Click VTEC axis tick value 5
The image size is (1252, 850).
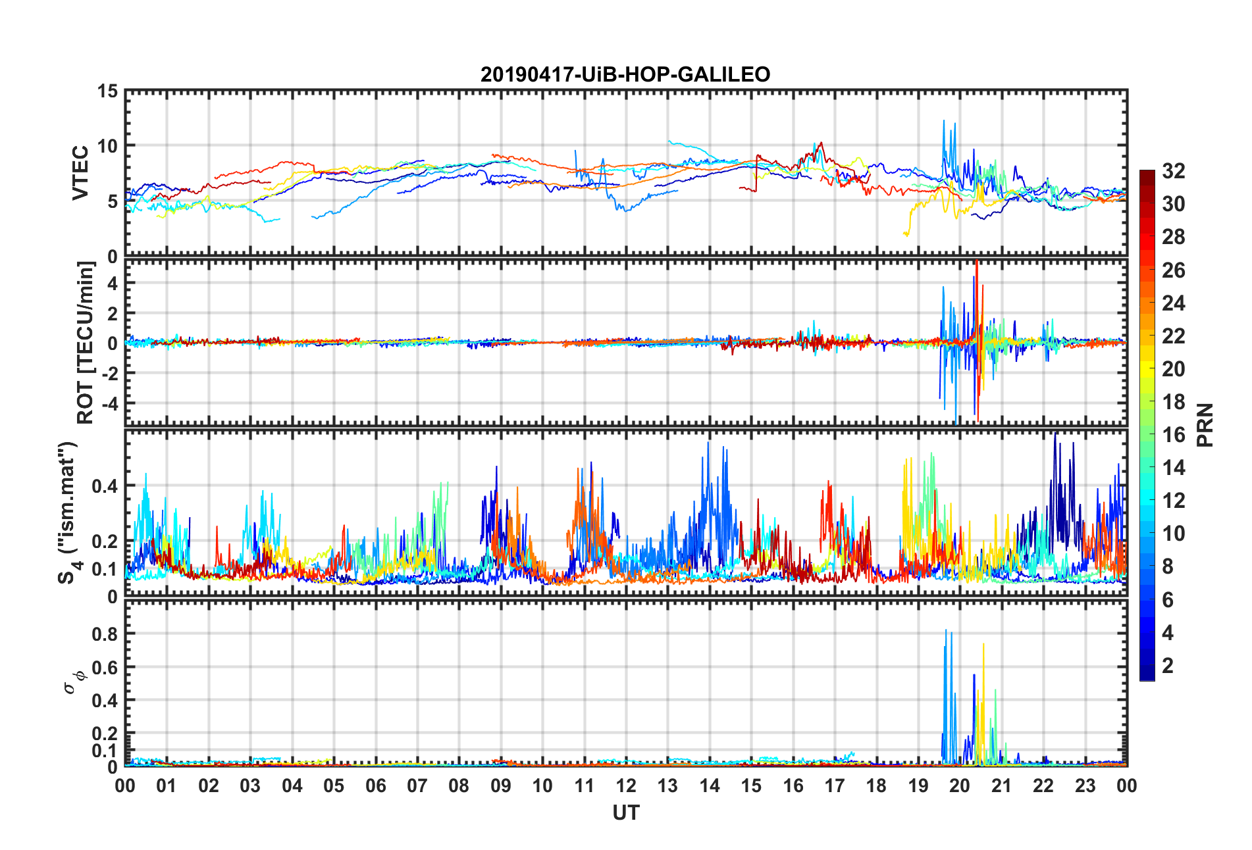click(x=113, y=201)
